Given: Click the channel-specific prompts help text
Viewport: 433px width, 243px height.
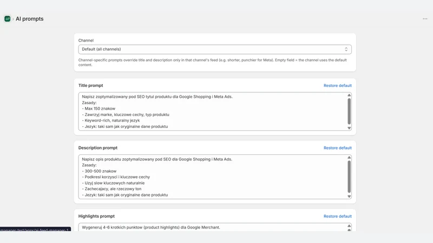Looking at the screenshot, I should pyautogui.click(x=212, y=62).
